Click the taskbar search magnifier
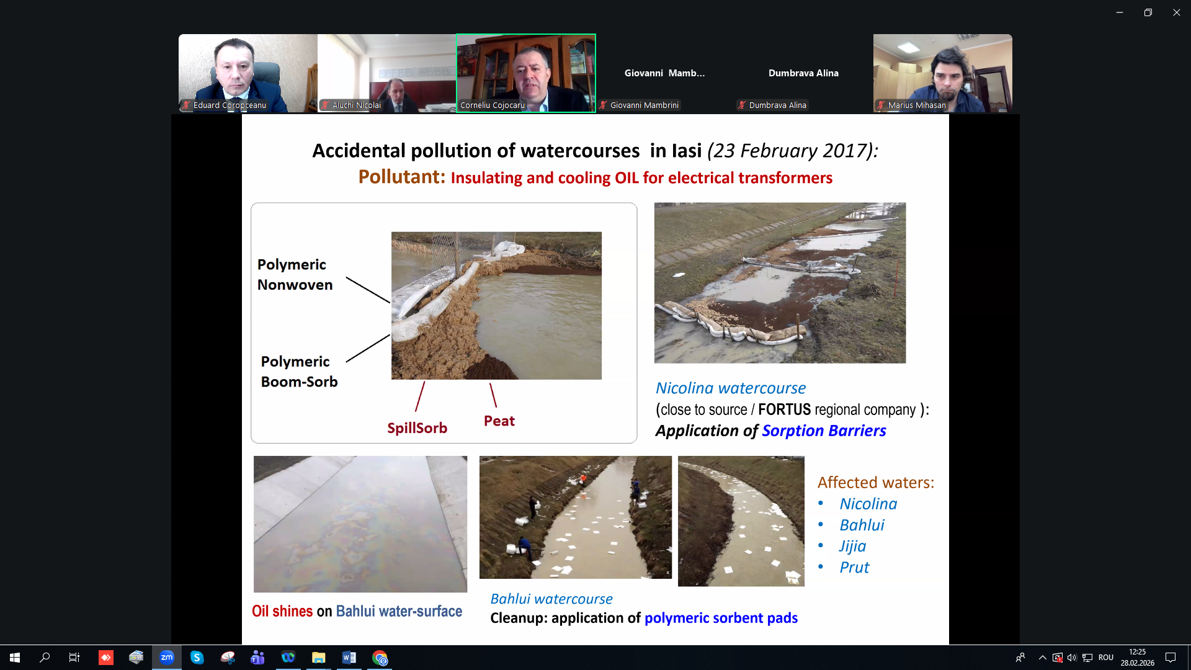This screenshot has height=670, width=1191. (x=45, y=658)
